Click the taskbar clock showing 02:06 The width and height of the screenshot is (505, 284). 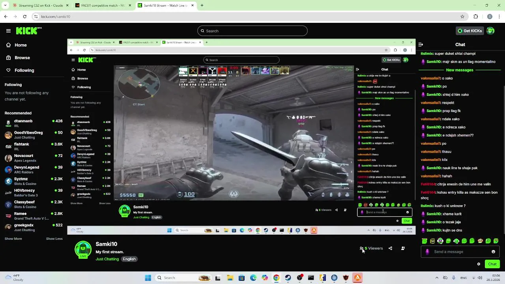click(x=493, y=278)
